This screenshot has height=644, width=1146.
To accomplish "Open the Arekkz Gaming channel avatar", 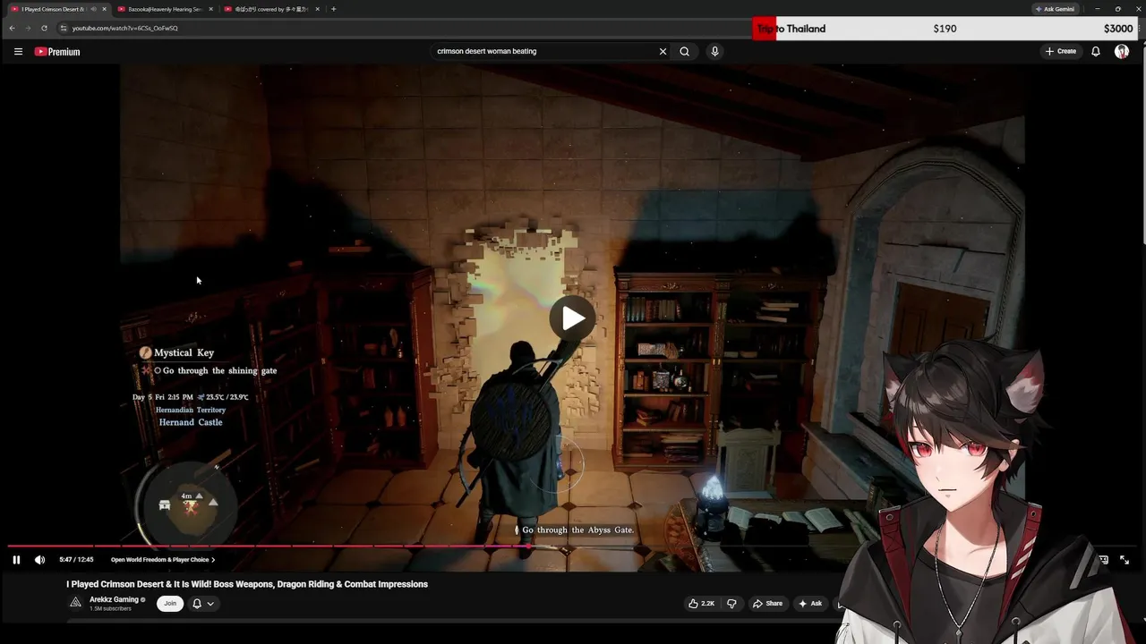I will tap(75, 603).
